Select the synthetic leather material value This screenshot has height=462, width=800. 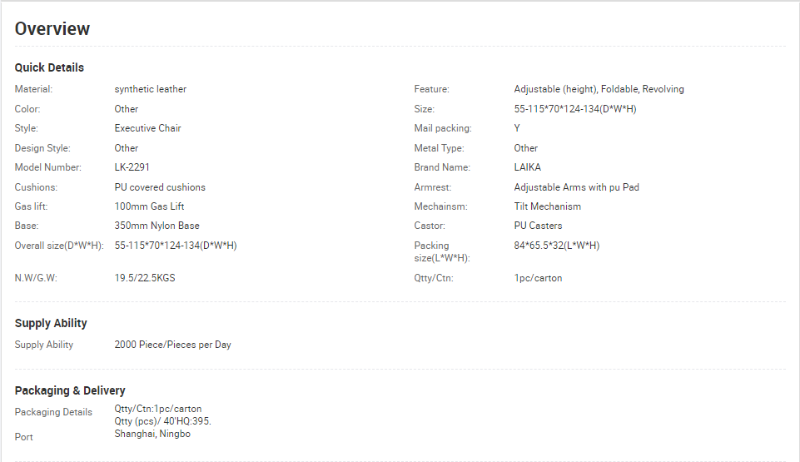pyautogui.click(x=150, y=89)
